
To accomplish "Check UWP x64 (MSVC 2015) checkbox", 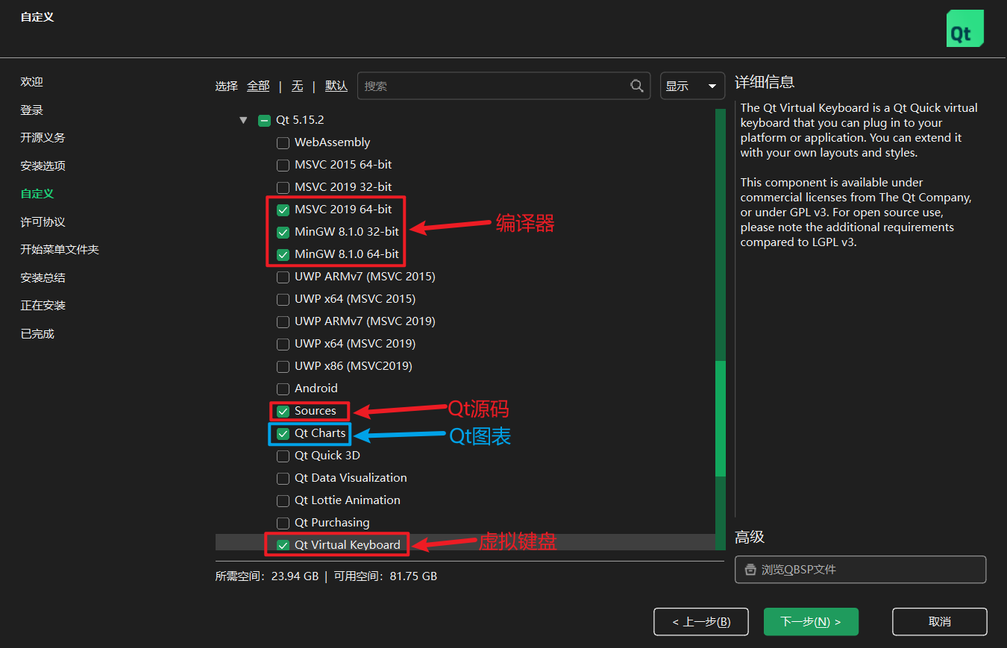I will tap(283, 299).
